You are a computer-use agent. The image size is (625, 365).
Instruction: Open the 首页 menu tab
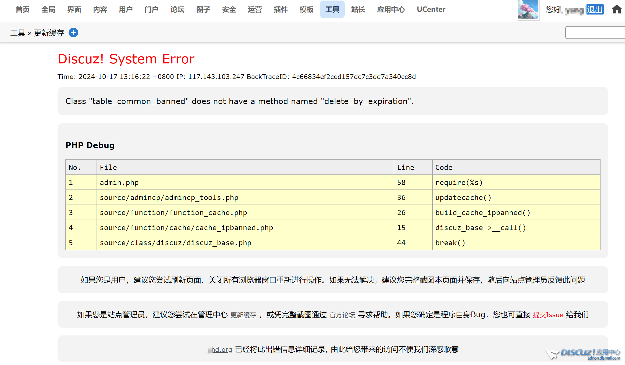[23, 9]
